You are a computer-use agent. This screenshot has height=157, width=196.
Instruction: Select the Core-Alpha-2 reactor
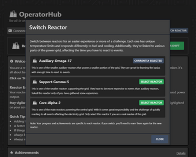point(151,103)
